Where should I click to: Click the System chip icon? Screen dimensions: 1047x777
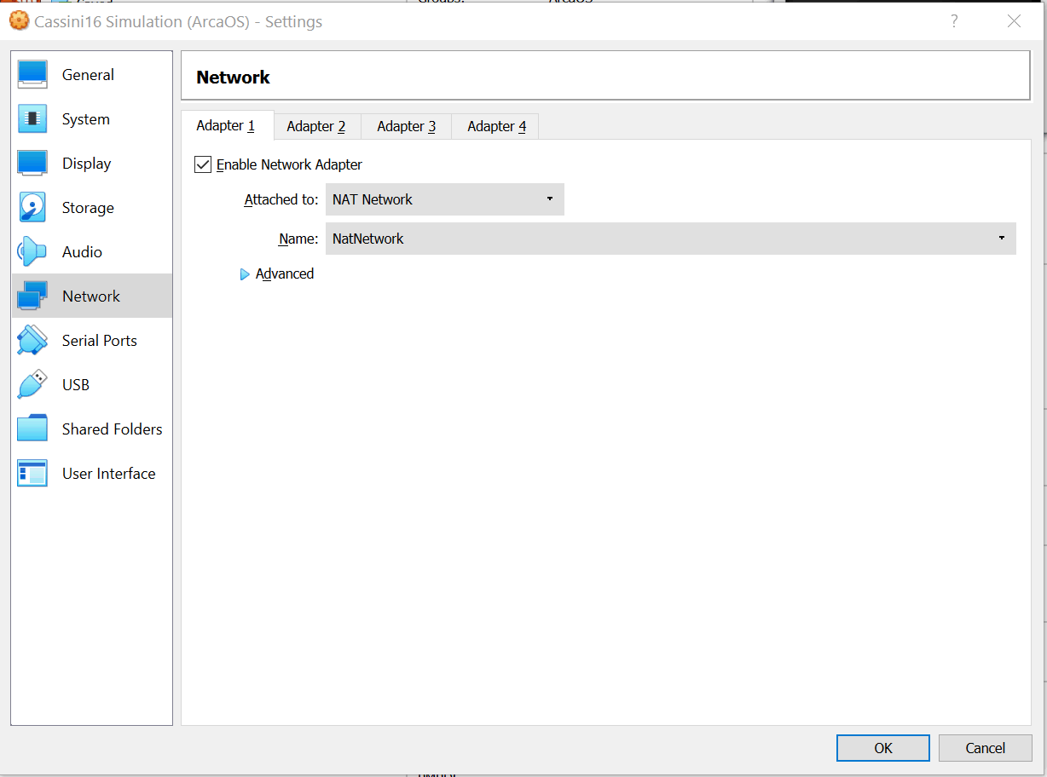click(x=32, y=119)
